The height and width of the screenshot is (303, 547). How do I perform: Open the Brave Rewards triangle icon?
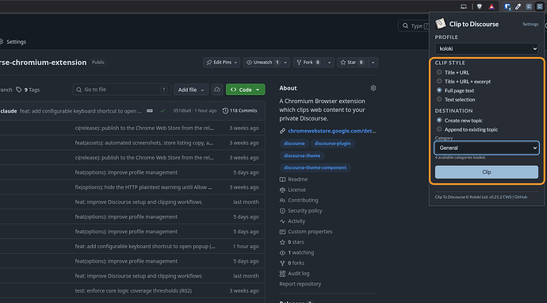[492, 6]
